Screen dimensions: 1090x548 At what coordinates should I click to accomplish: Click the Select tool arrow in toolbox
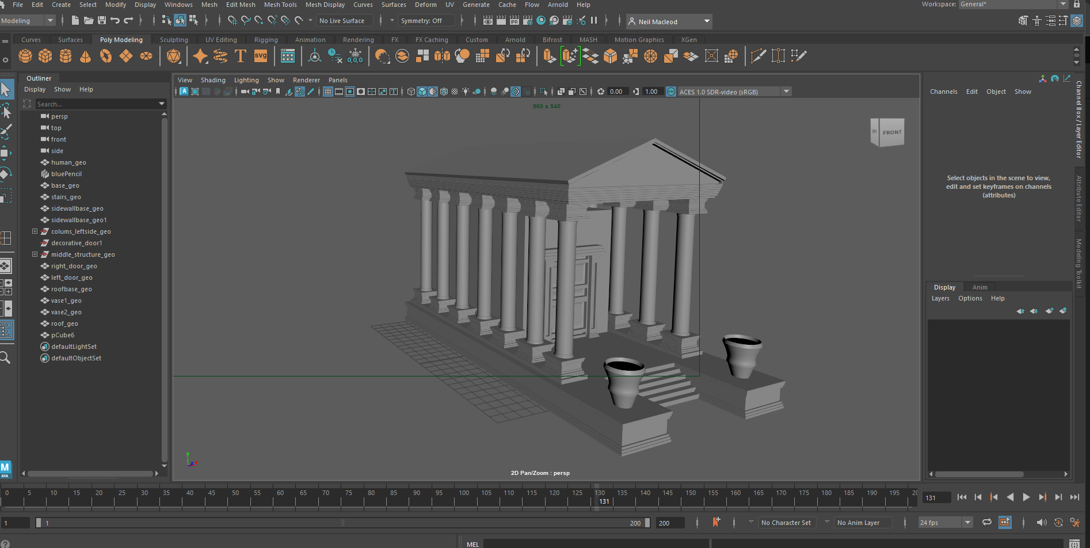click(x=6, y=89)
